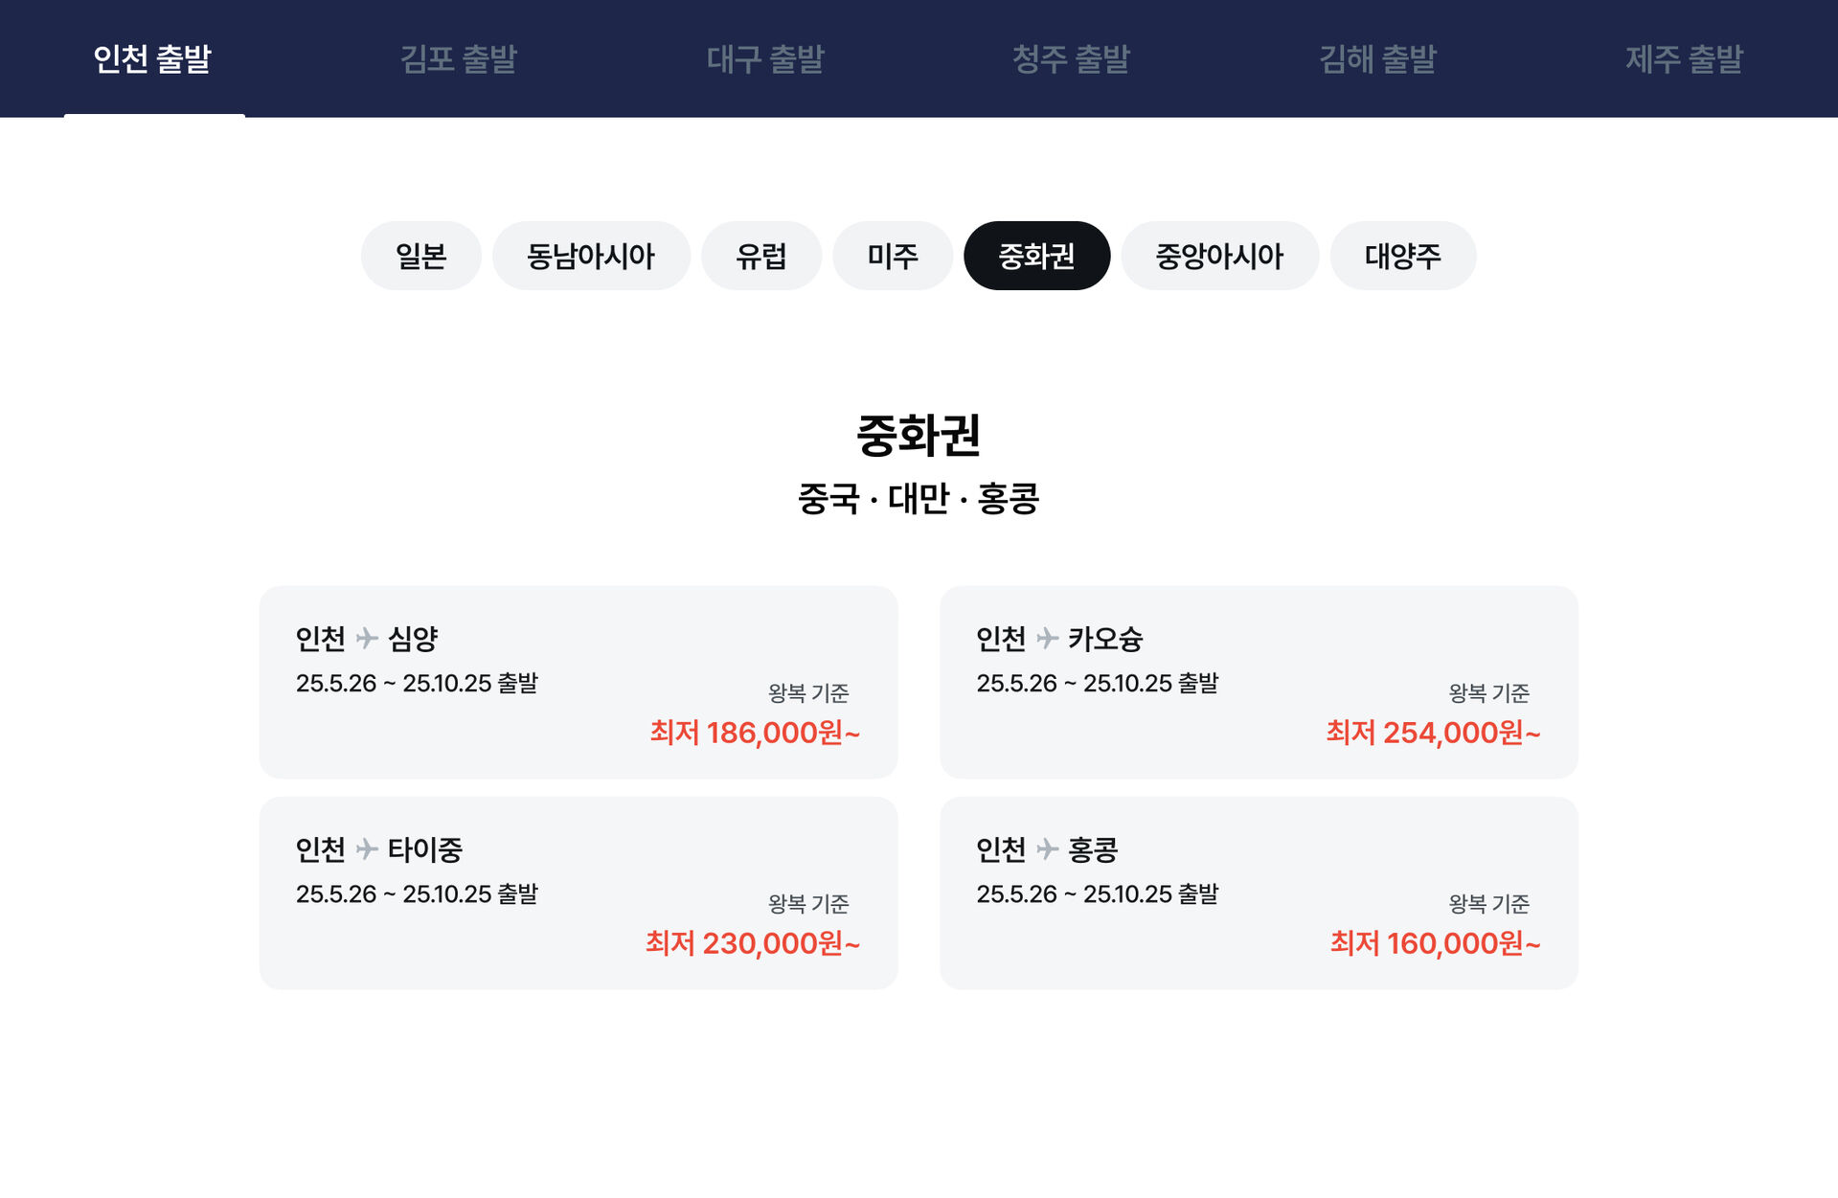This screenshot has height=1198, width=1838.
Task: Open the 최저 186,000원 심양 fare
Action: pyautogui.click(x=755, y=733)
